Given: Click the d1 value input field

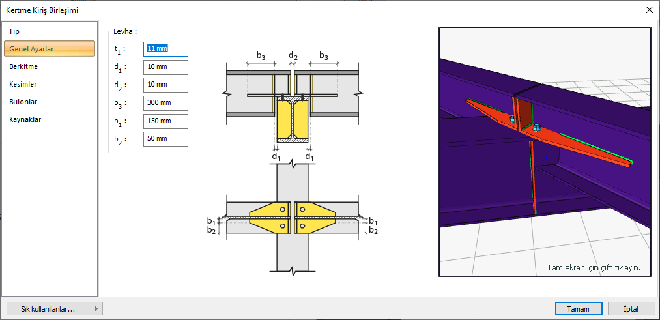Looking at the screenshot, I should pos(165,67).
